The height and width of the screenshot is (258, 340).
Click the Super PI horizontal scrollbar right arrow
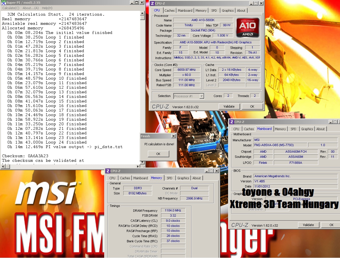coord(138,166)
